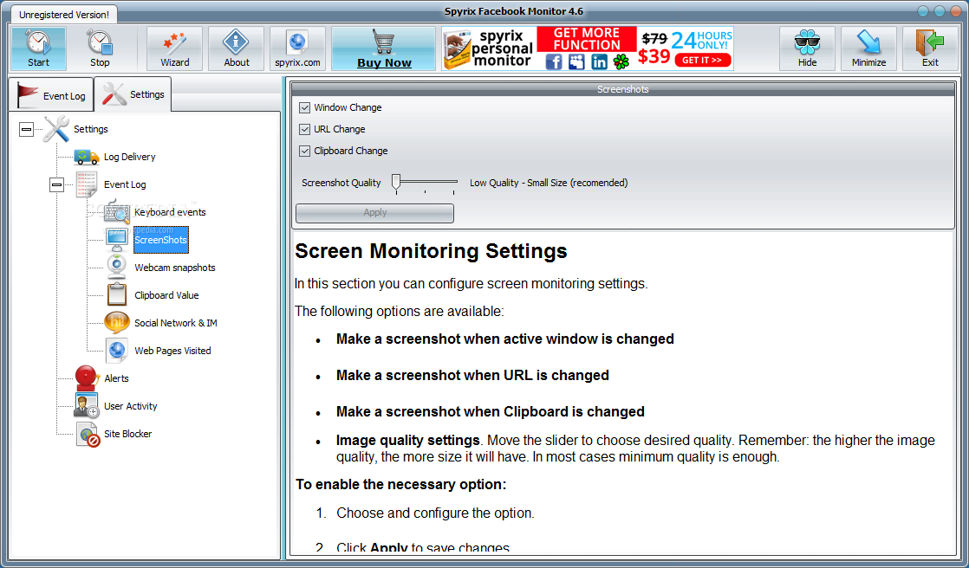Open Social Network & IM settings
This screenshot has height=568, width=969.
(175, 323)
